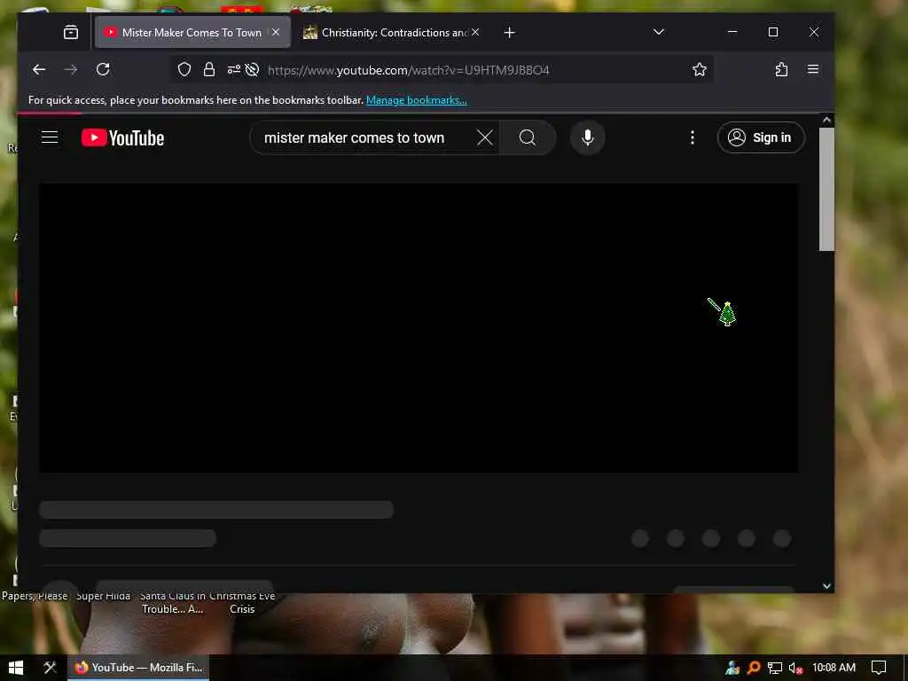Open the Extensions puzzle icon
The image size is (908, 681).
(x=781, y=69)
